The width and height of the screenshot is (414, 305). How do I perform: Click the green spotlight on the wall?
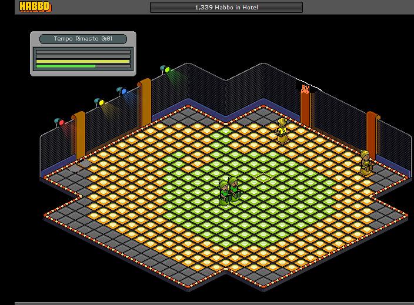tap(165, 70)
